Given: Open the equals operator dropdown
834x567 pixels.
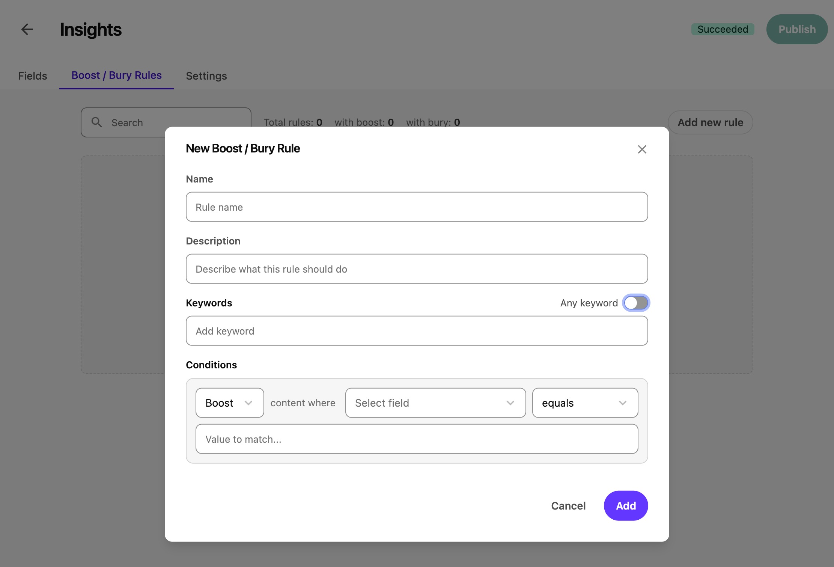Looking at the screenshot, I should click(x=584, y=403).
